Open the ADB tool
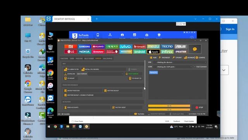The image size is (248, 140). coord(153,58)
